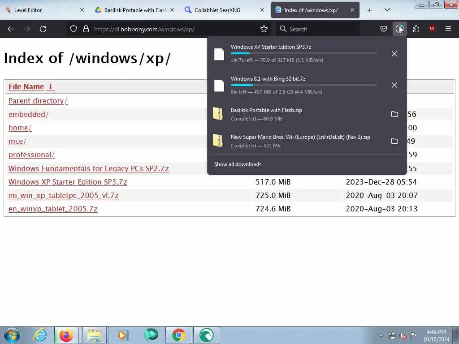Click the Search box in the toolbar

tap(318, 29)
